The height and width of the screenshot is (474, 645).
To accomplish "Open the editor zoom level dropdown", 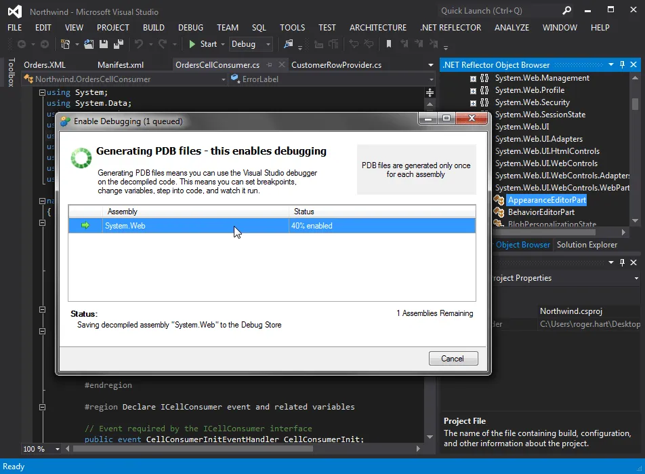I will click(x=58, y=449).
